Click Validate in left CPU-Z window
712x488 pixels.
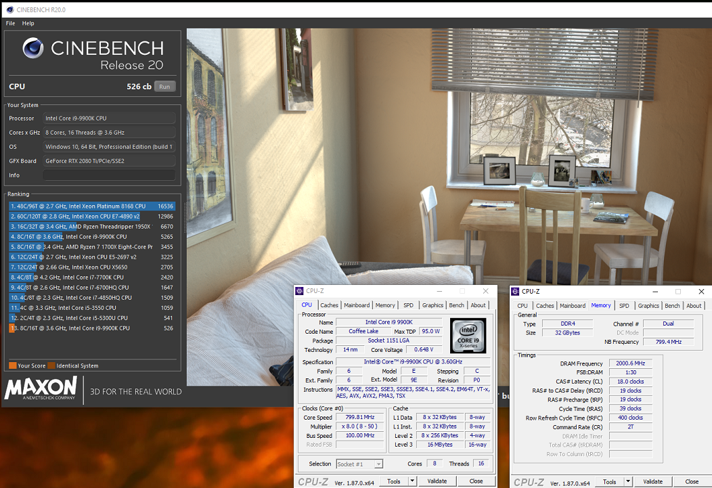437,481
